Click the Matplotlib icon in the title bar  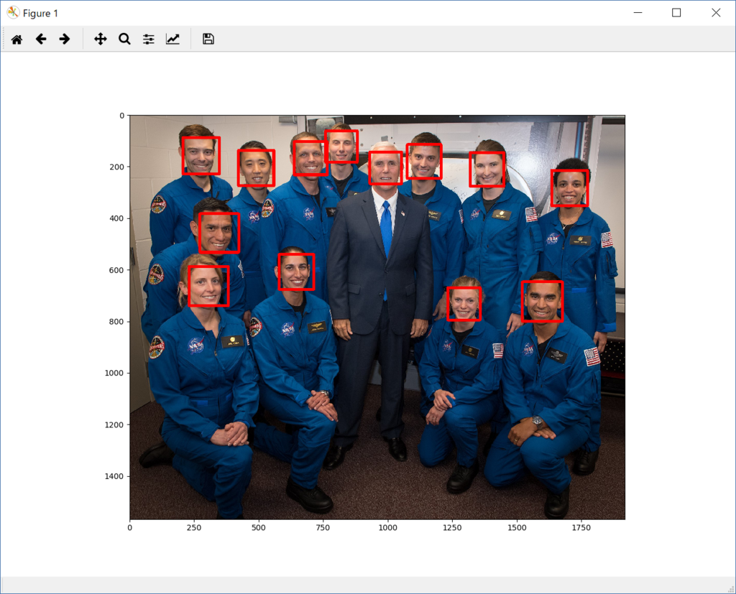tap(13, 13)
